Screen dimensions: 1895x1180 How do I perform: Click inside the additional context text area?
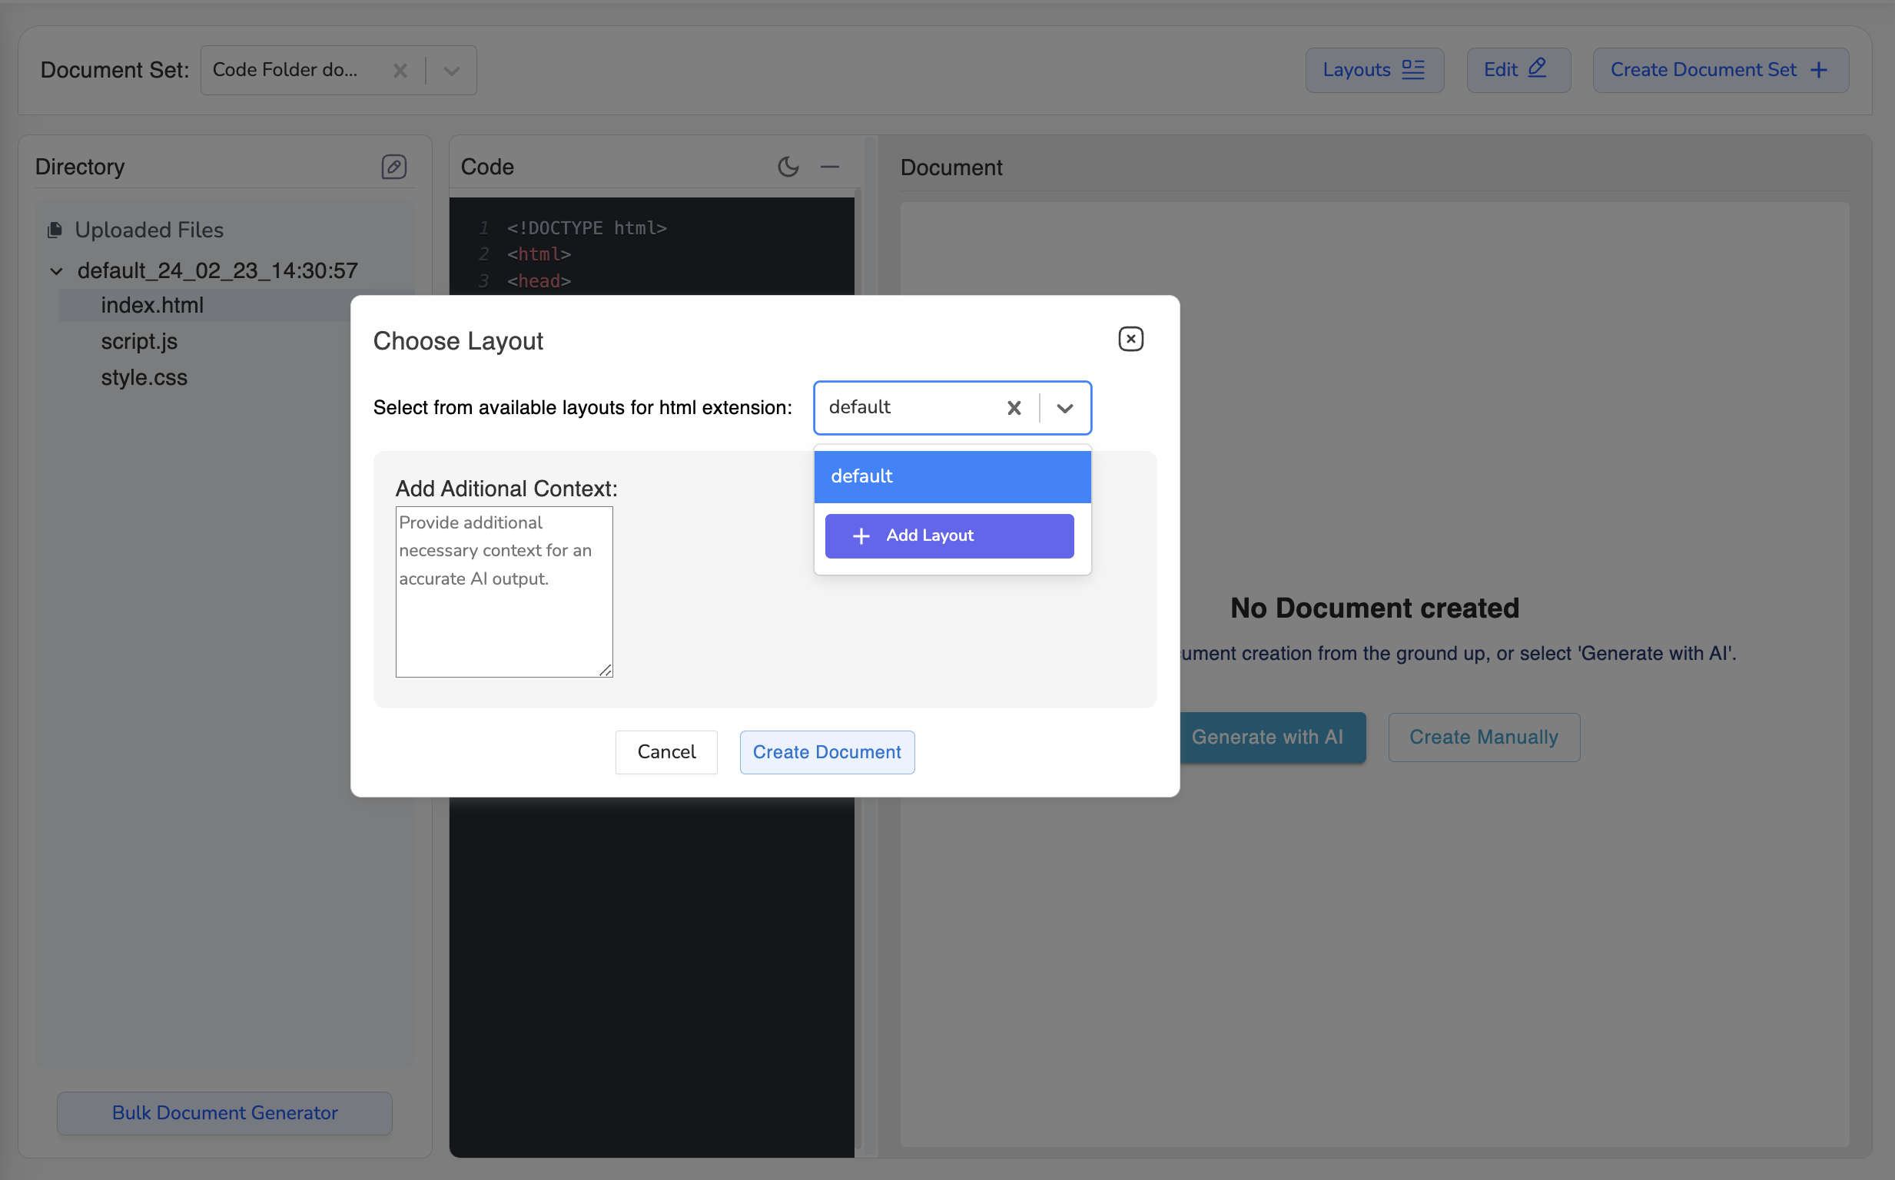[x=503, y=592]
